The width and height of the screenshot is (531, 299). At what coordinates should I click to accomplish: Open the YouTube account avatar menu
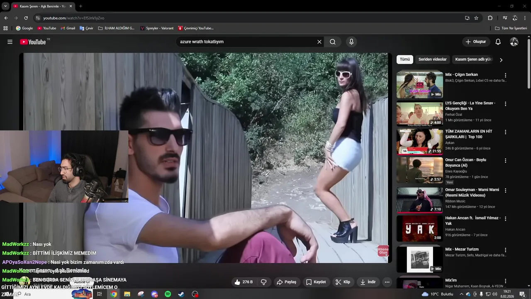(x=514, y=42)
